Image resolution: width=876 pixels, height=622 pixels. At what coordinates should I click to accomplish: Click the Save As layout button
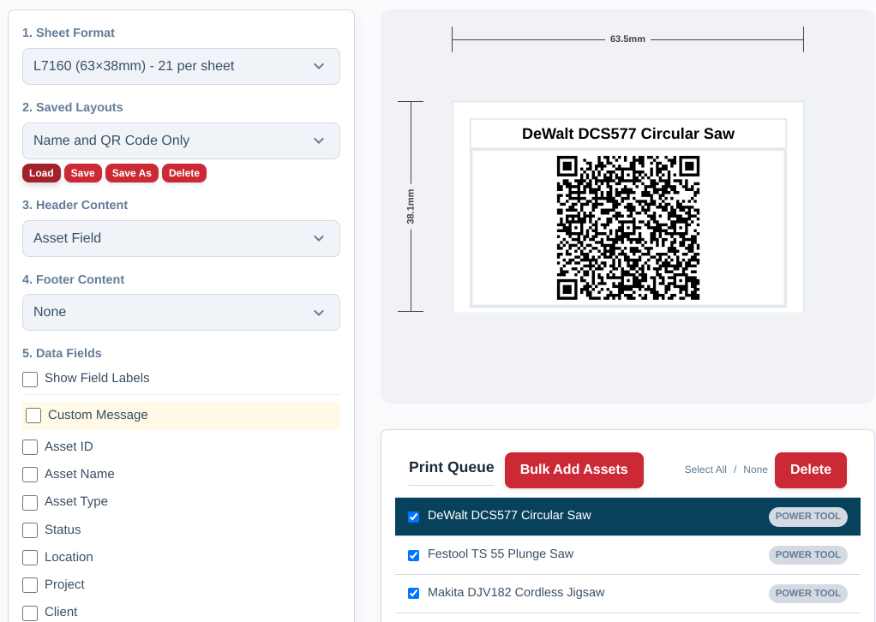pyautogui.click(x=132, y=173)
